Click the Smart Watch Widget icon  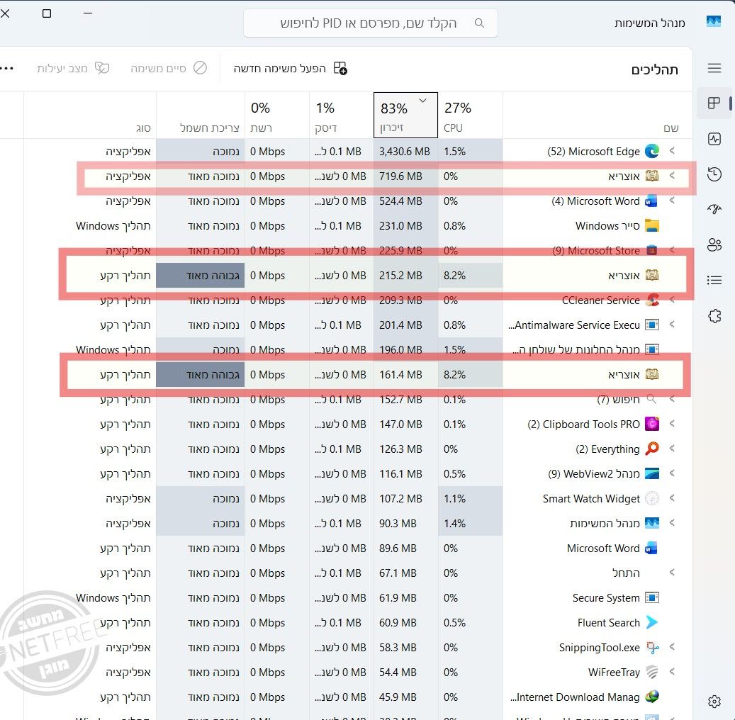(652, 498)
